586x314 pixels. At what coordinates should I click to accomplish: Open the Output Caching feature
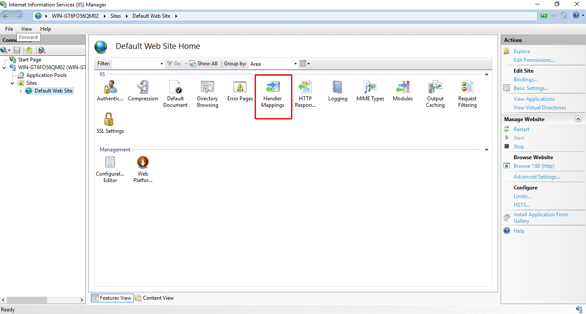(435, 94)
